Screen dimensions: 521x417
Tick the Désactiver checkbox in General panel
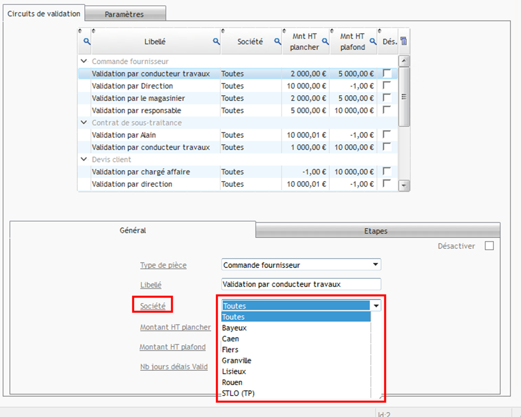point(489,246)
